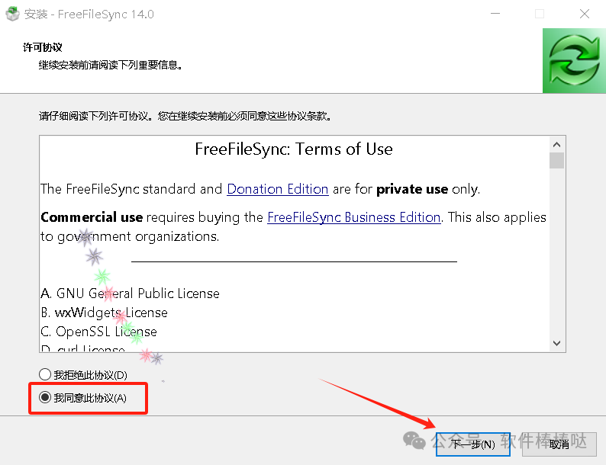The height and width of the screenshot is (465, 606).
Task: Close the installer window
Action: pyautogui.click(x=585, y=14)
